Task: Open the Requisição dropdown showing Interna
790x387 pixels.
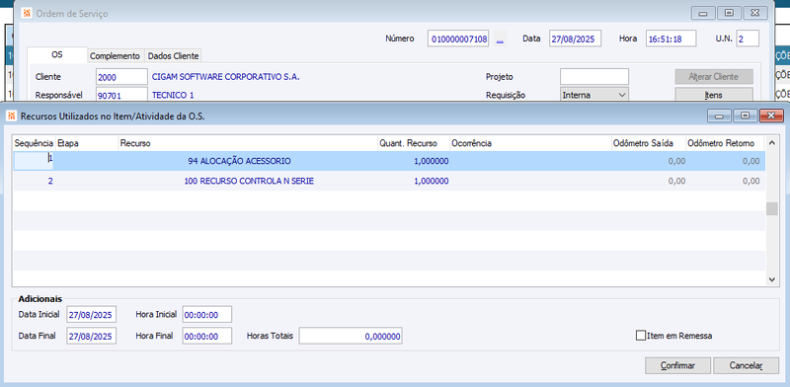Action: point(594,94)
